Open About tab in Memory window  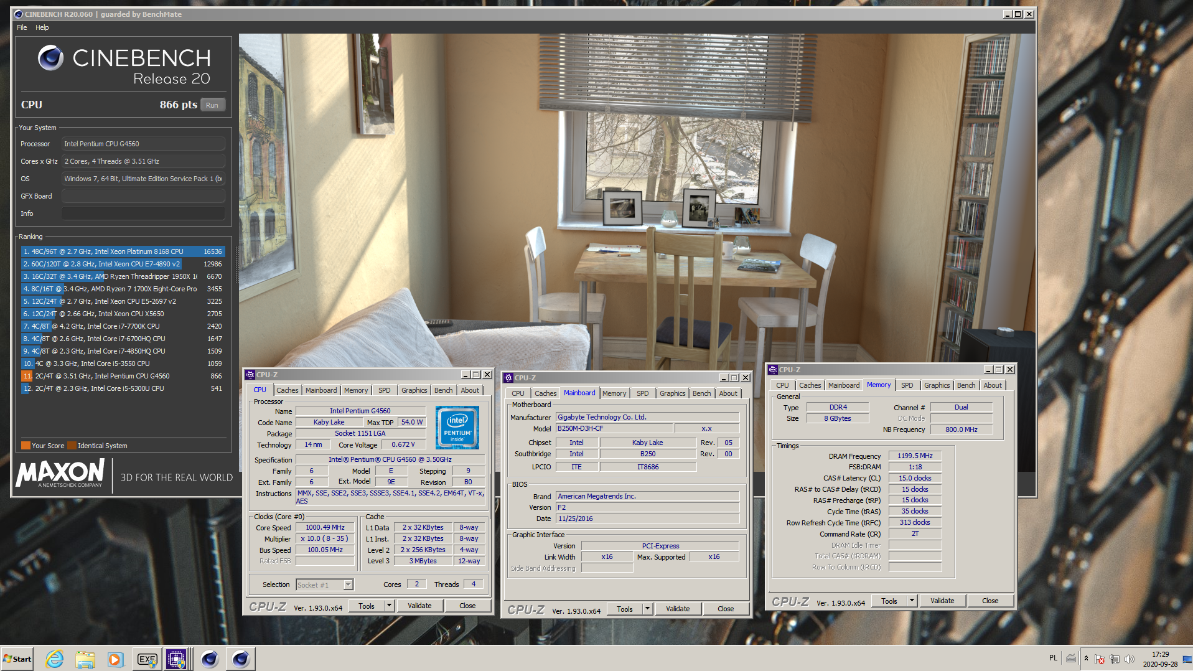point(993,385)
